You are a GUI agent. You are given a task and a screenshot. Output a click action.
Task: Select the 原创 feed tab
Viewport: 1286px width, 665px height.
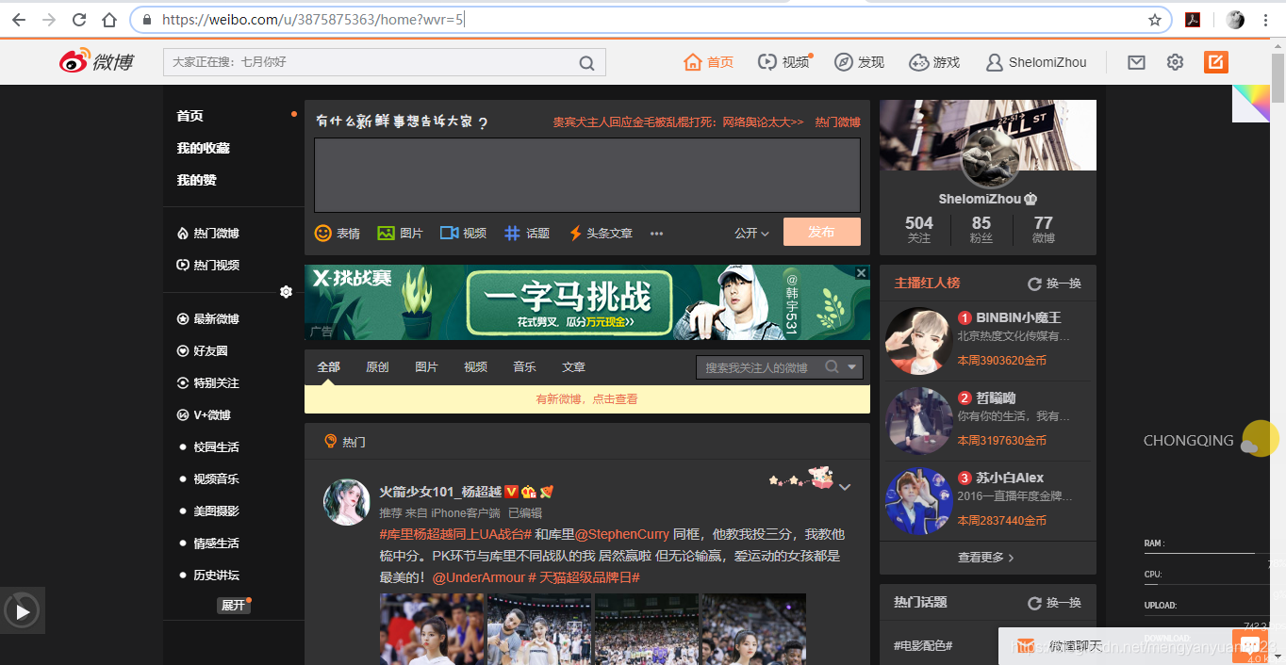pos(377,367)
